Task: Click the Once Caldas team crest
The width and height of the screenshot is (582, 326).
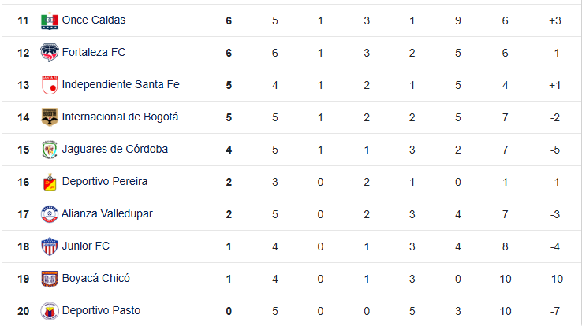Action: click(50, 20)
